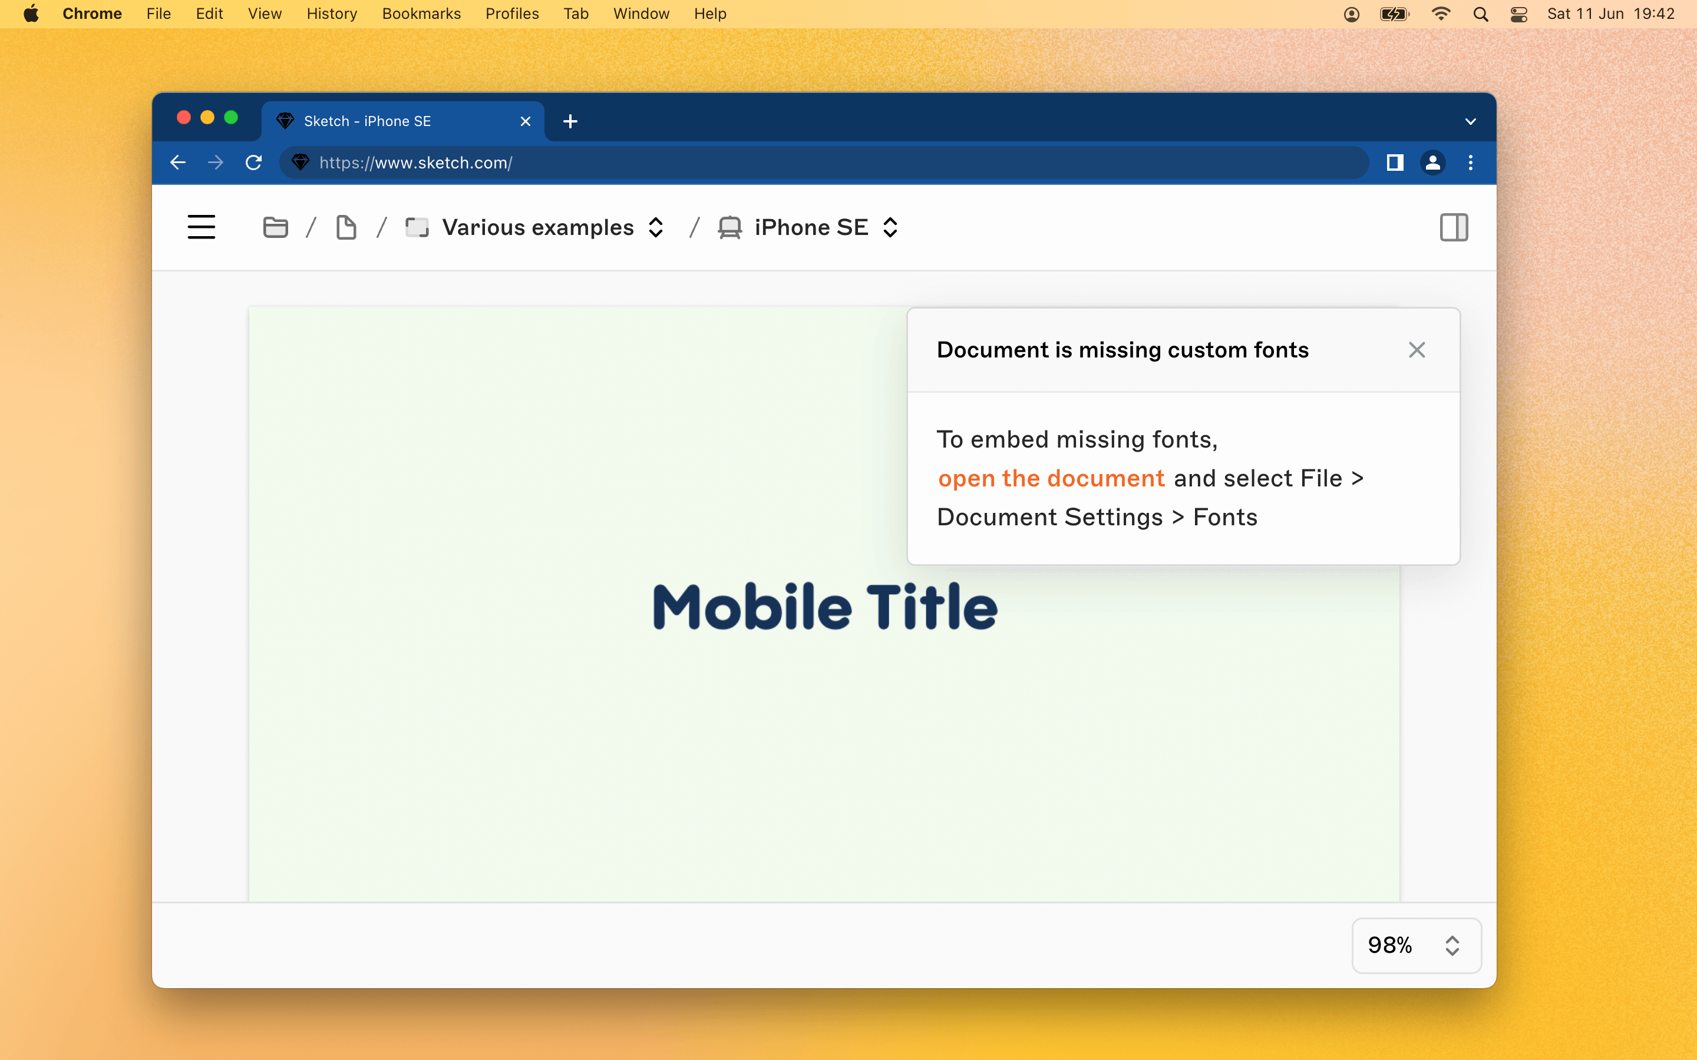Screen dimensions: 1697x1060
Task: Click the artboard icon beside iPhone SE
Action: click(729, 227)
